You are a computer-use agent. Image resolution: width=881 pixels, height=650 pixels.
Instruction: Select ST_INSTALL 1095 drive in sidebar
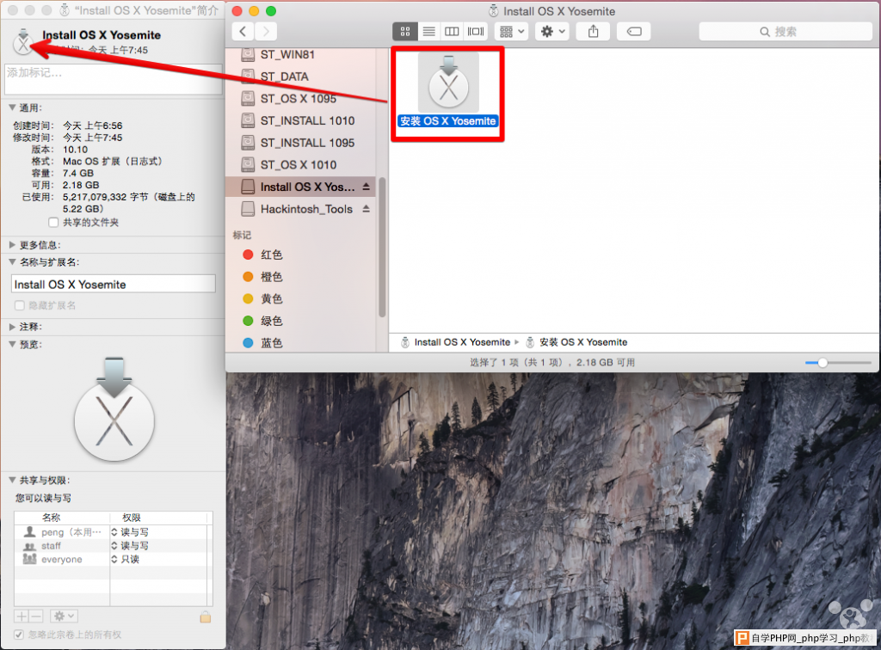point(300,143)
